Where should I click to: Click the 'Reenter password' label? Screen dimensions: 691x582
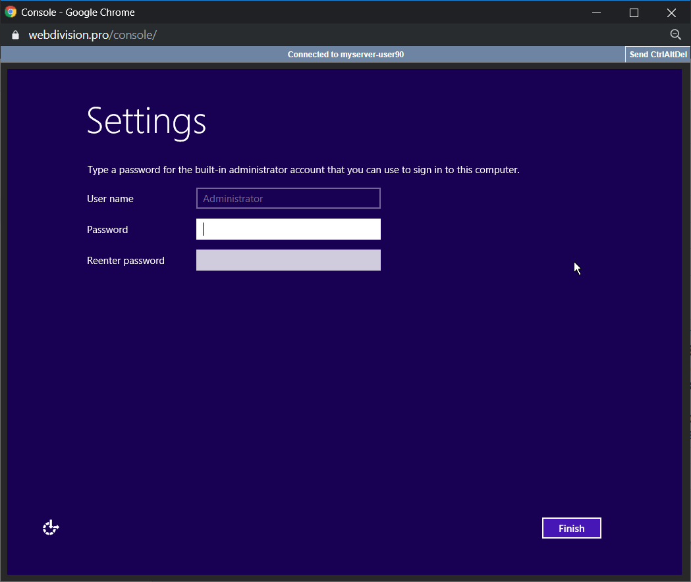click(x=126, y=261)
